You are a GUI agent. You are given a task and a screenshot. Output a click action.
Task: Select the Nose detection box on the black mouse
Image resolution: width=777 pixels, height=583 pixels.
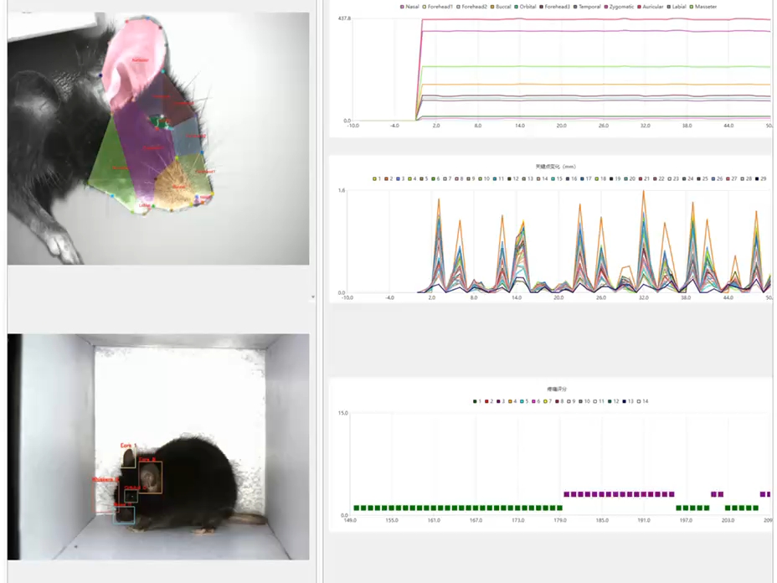(124, 514)
